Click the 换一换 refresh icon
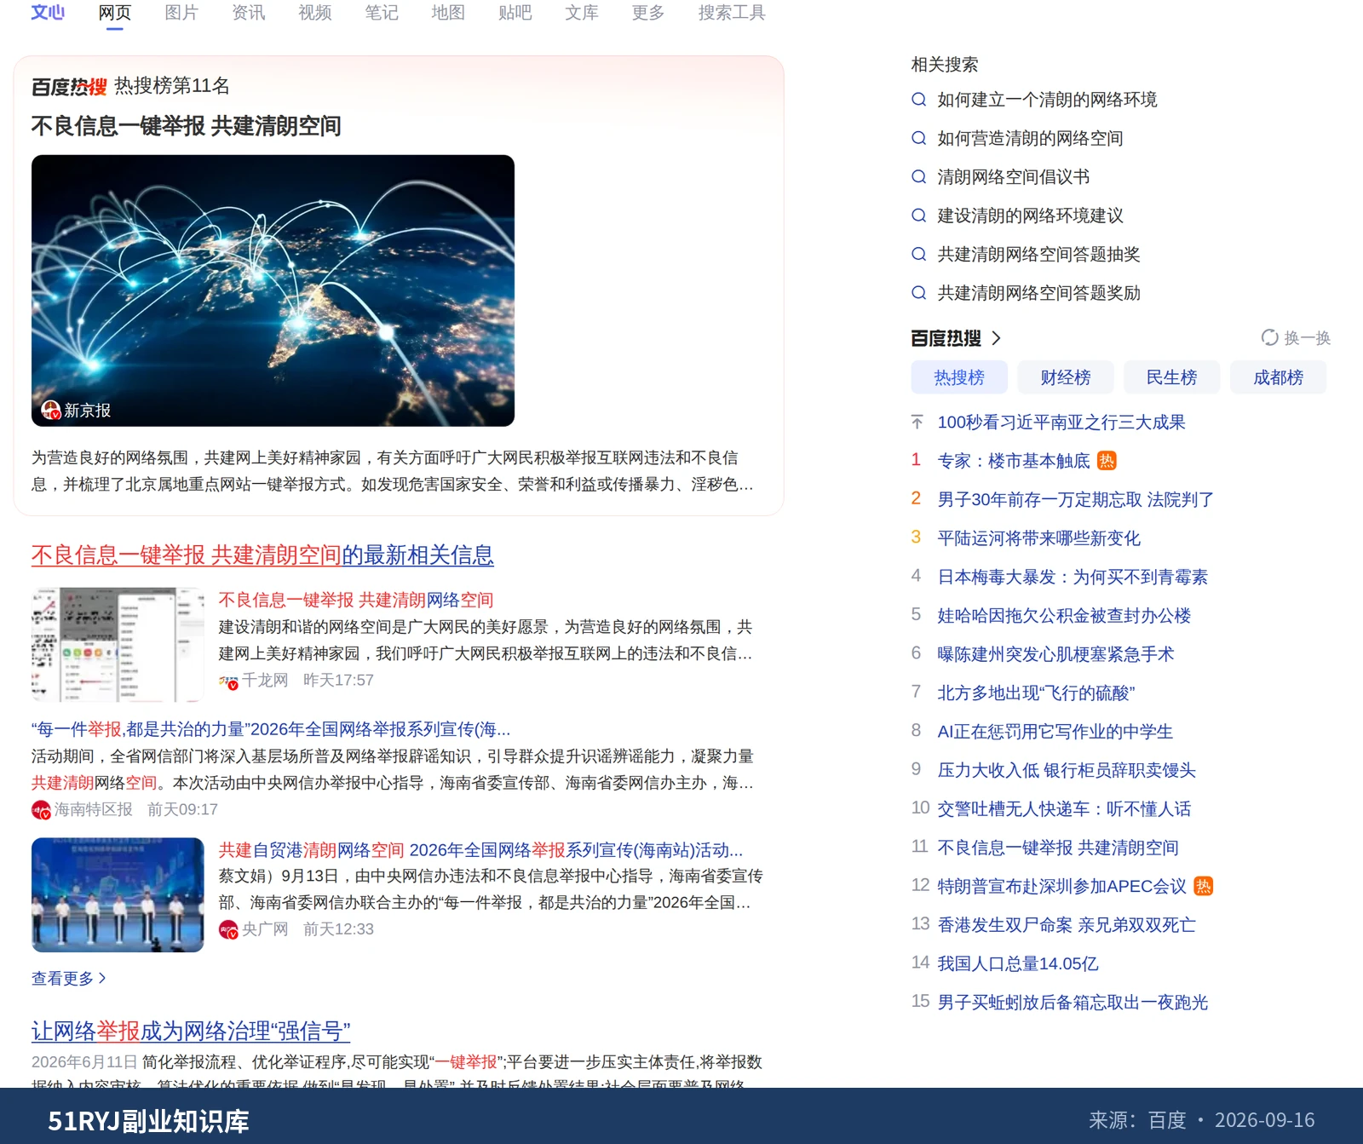 [x=1269, y=338]
